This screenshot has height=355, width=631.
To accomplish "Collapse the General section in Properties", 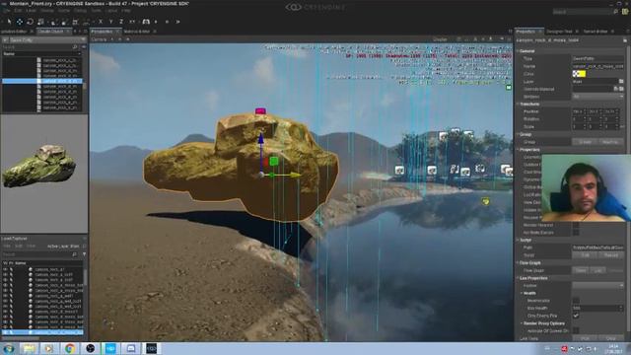I will pyautogui.click(x=518, y=51).
